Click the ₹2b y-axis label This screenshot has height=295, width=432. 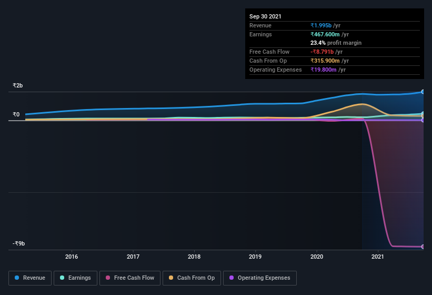pos(18,85)
